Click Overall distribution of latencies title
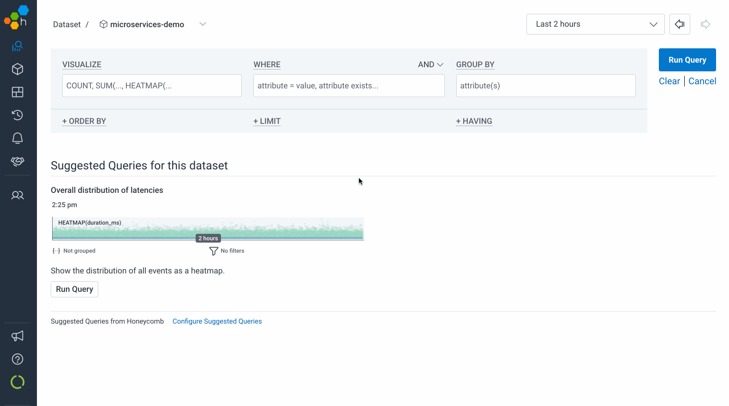 click(x=107, y=190)
